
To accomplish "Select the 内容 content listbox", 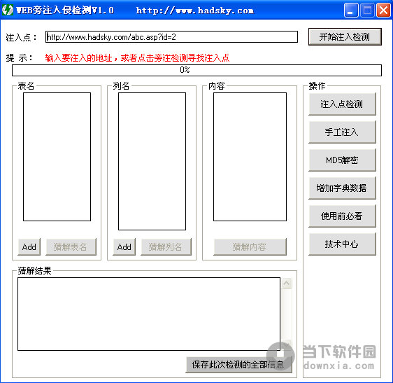I will 250,157.
